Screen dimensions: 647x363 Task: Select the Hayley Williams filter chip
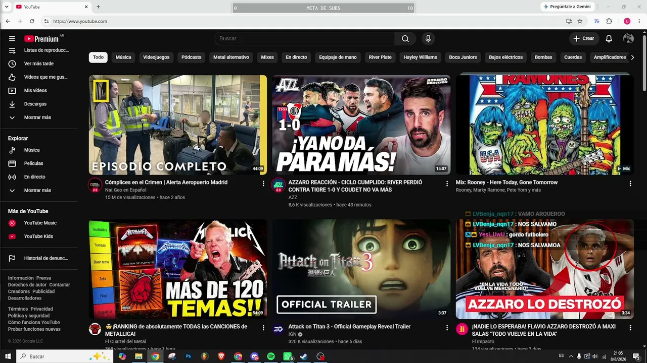point(420,57)
